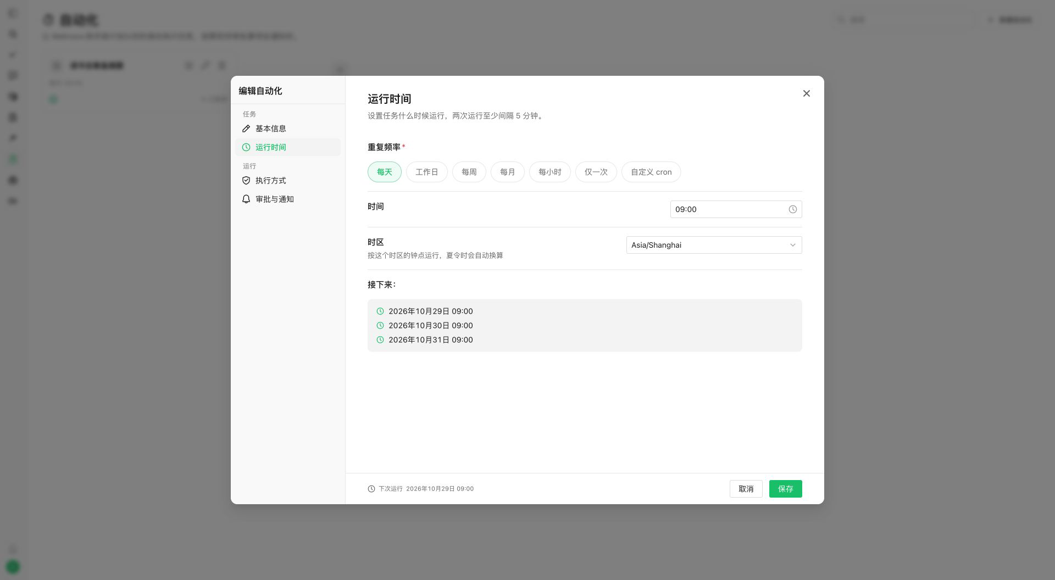Click the 2026年10月30日 09:00 upcoming run

431,326
